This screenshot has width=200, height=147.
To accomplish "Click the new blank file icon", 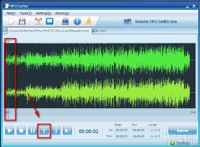I will pos(11,21).
